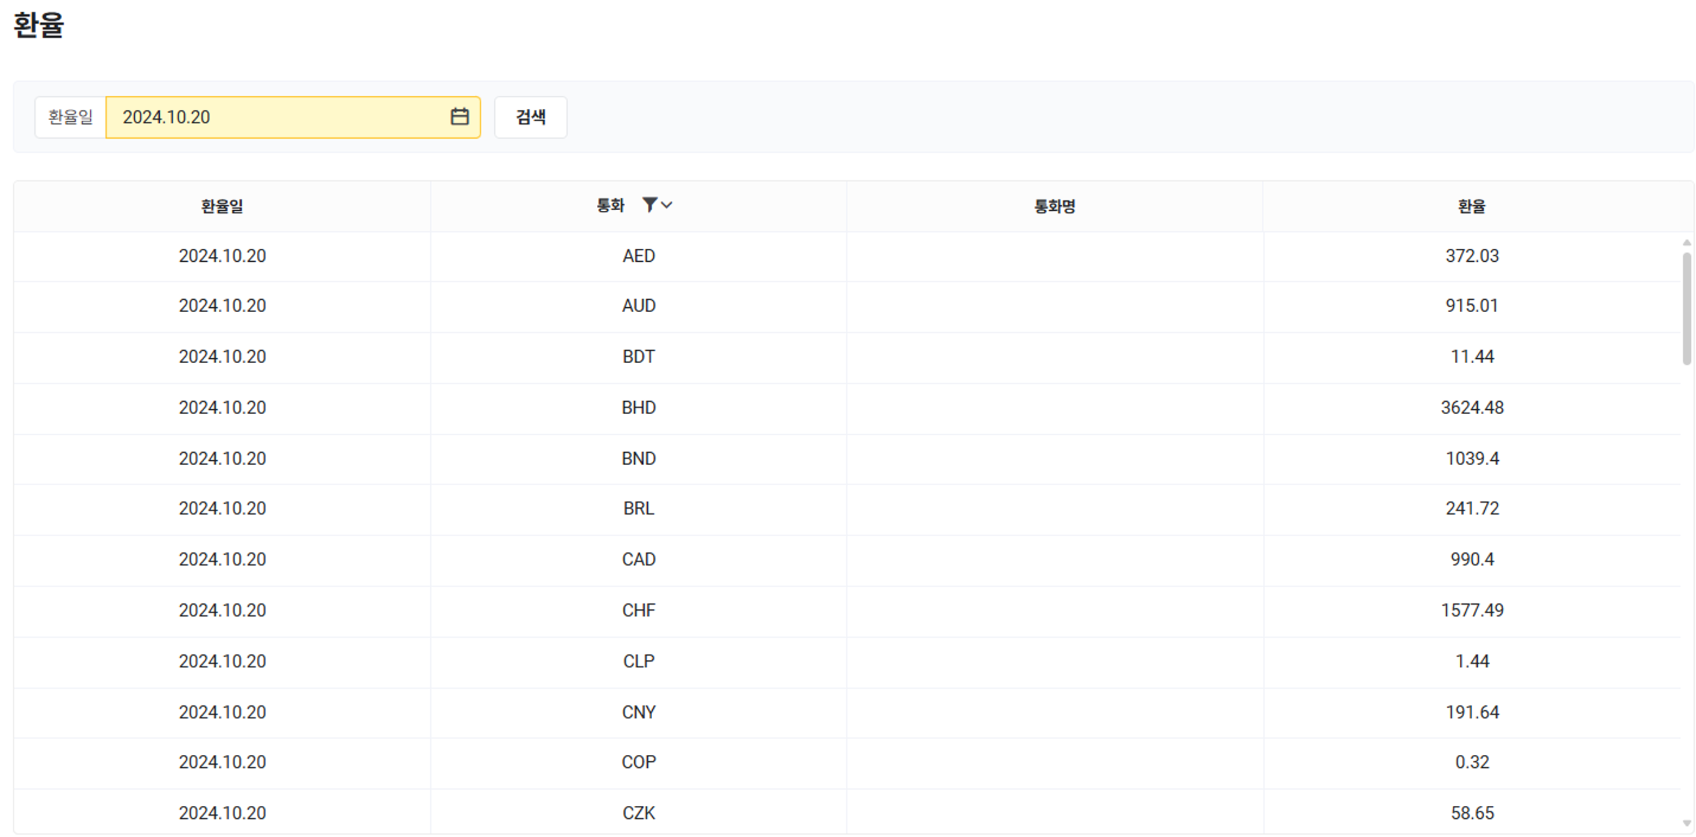Select the CNY currency cell
1696x837 pixels.
click(638, 712)
